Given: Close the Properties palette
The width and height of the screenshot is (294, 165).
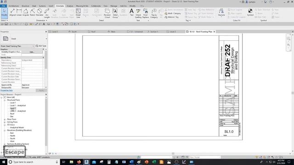Looking at the screenshot, I should [x=46, y=32].
